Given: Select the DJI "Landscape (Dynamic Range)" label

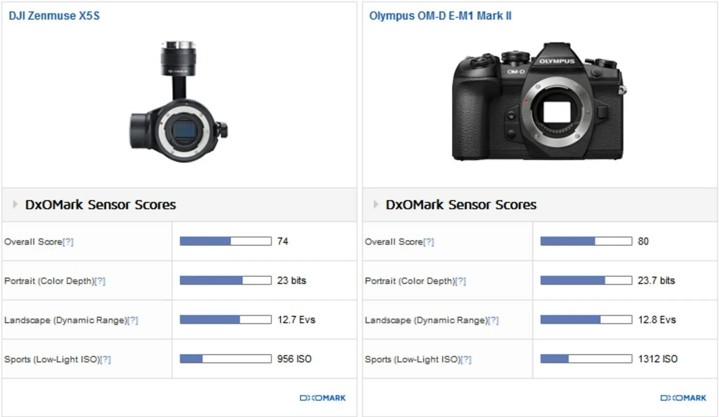Looking at the screenshot, I should click(x=66, y=320).
